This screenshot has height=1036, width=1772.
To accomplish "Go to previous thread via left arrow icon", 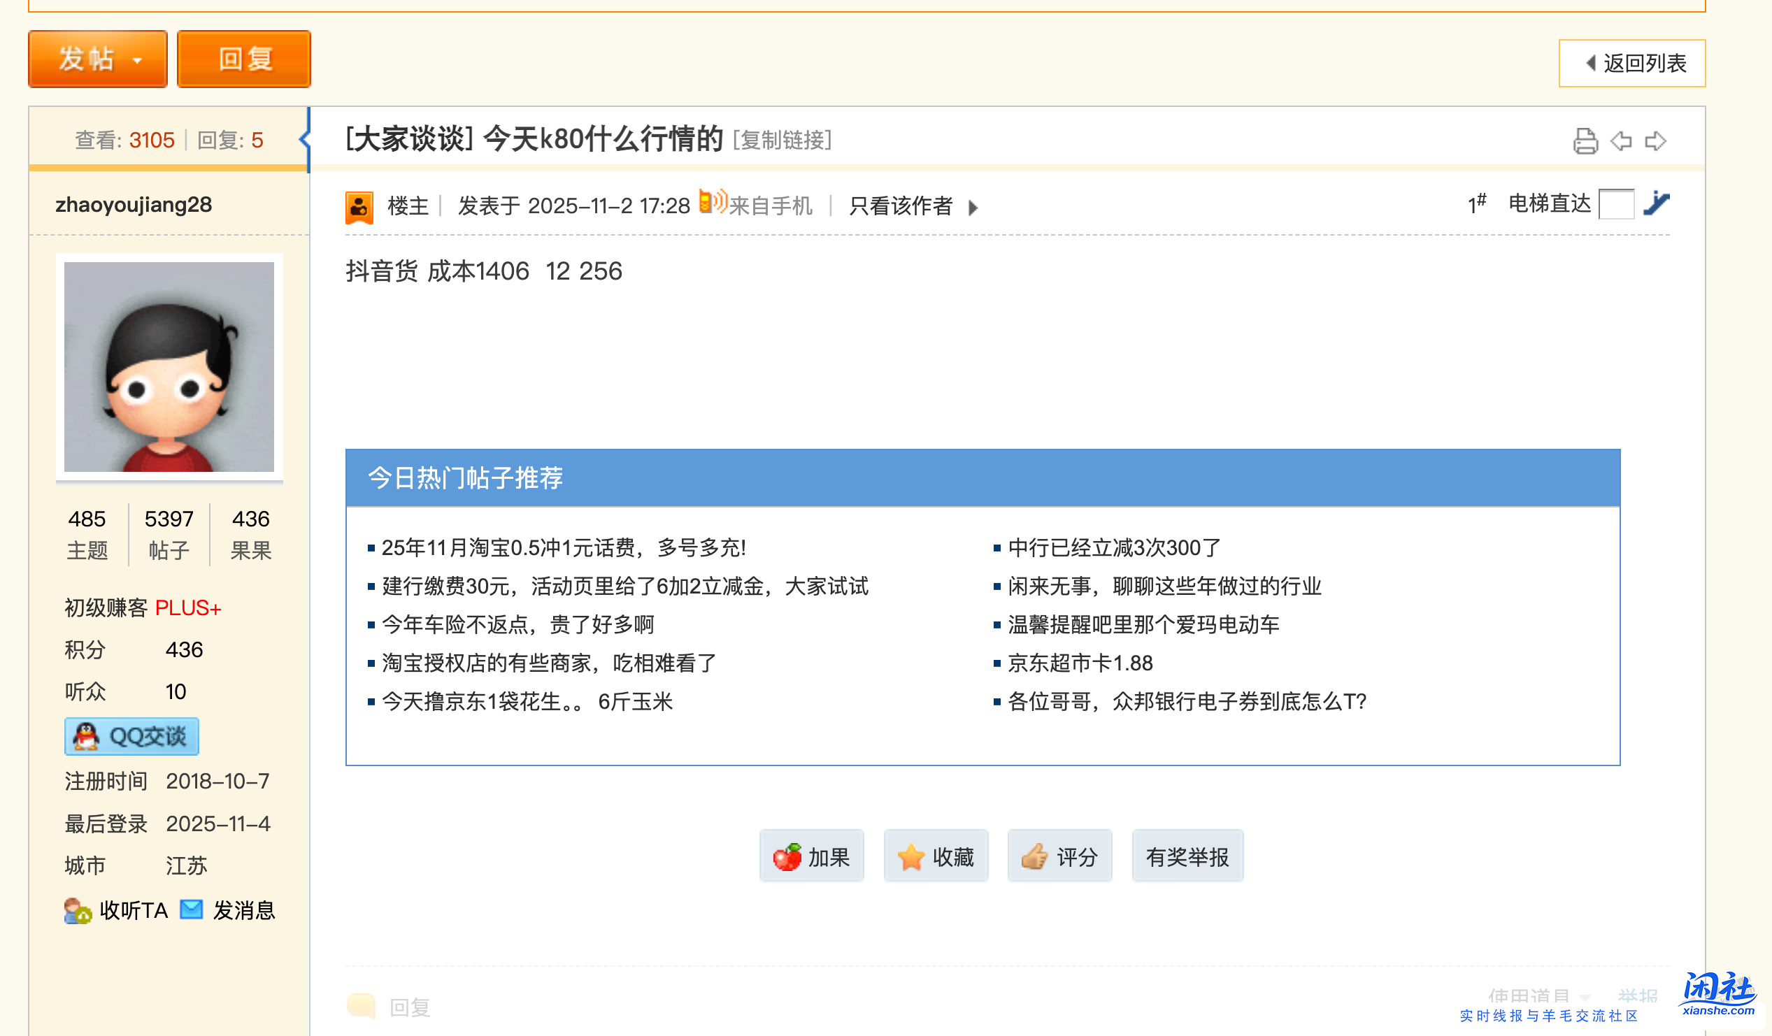I will point(1621,141).
